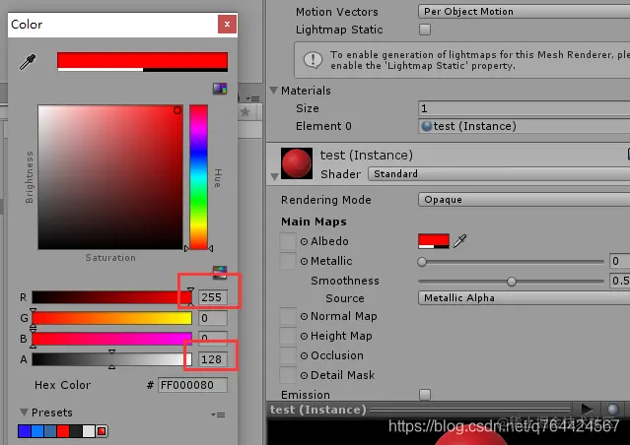This screenshot has height=445, width=630.
Task: Open the Motion Vectors dropdown
Action: [x=524, y=11]
